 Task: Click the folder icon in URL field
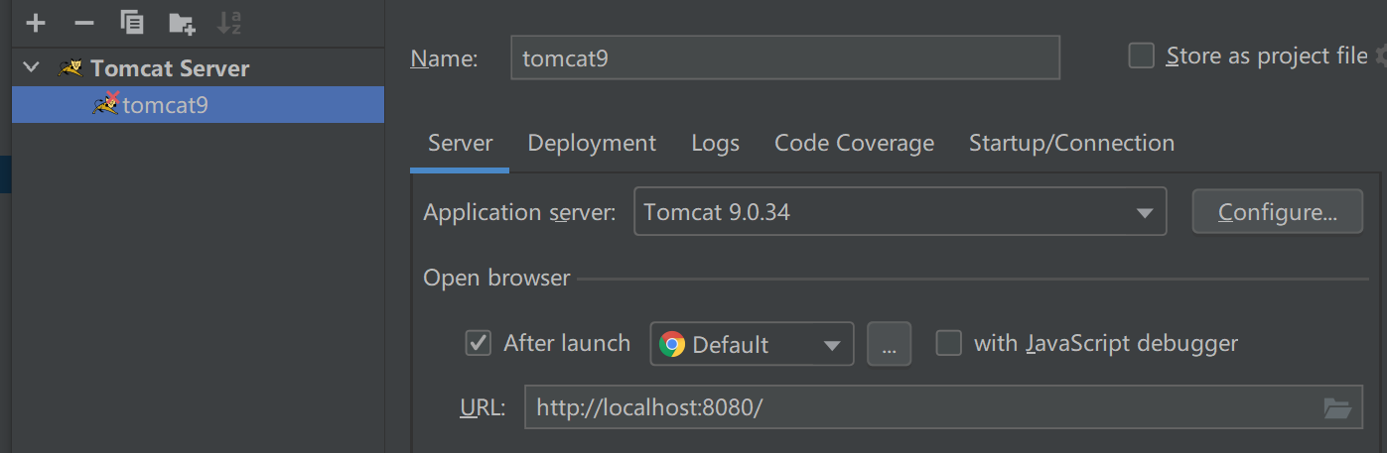[1336, 407]
